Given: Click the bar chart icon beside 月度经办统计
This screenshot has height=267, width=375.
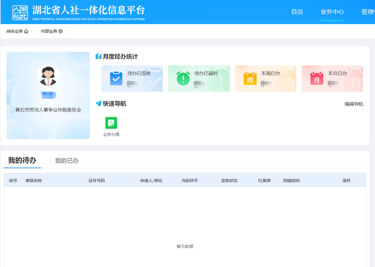Looking at the screenshot, I should (98, 56).
